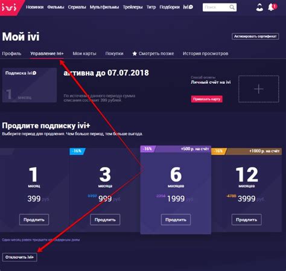The height and width of the screenshot is (271, 286).
Task: Open Новинки in top menu
Action: coord(34,7)
